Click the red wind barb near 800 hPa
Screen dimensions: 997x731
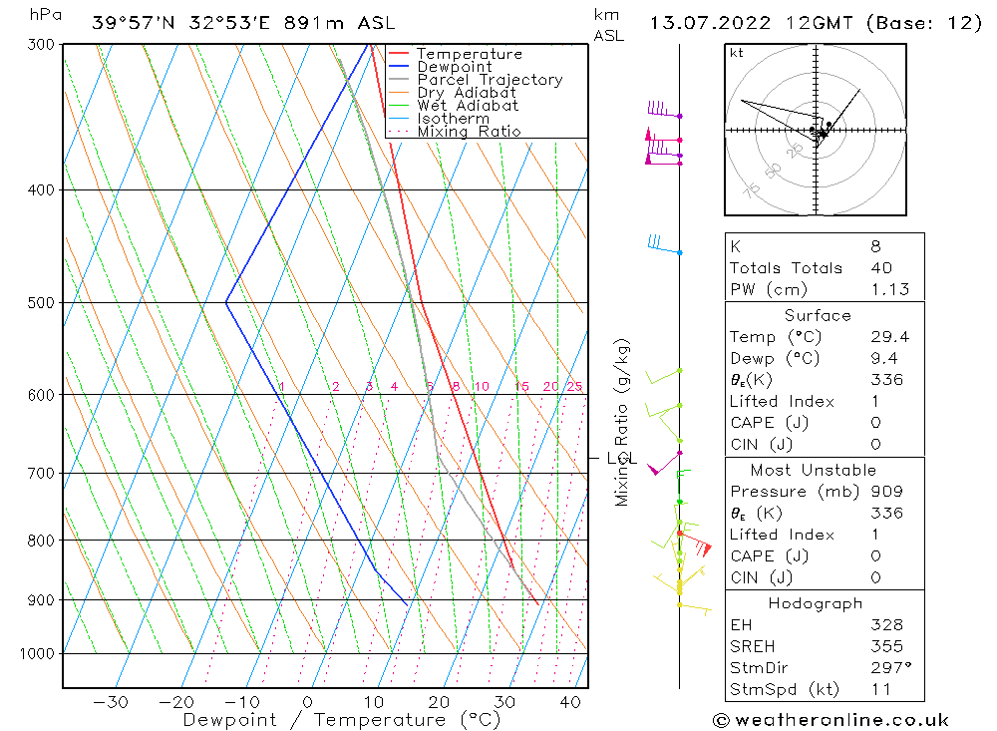[696, 542]
